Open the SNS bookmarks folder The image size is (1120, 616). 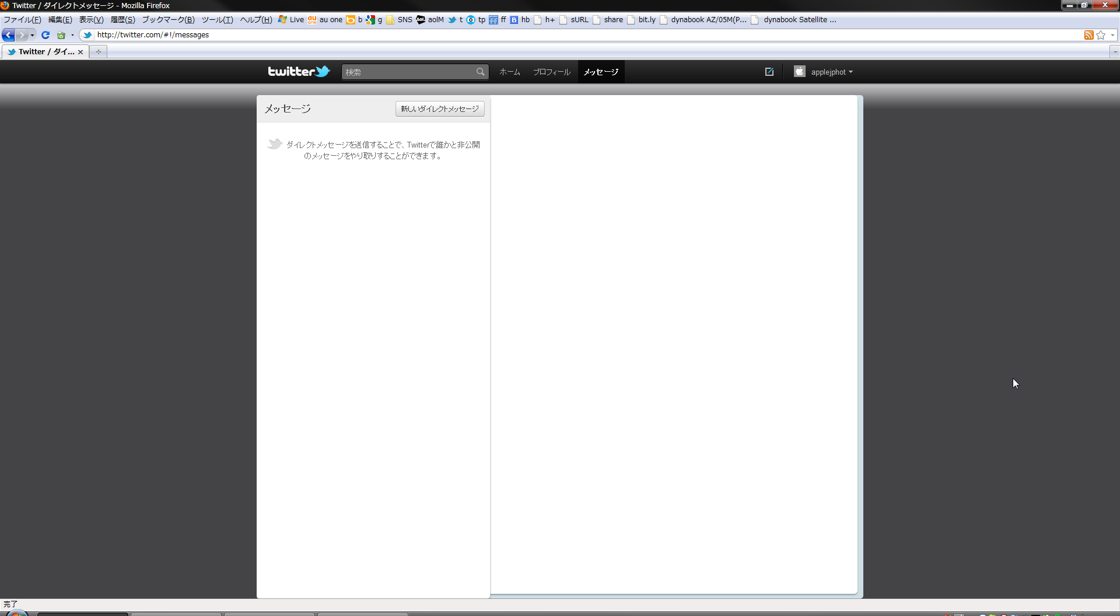click(399, 19)
